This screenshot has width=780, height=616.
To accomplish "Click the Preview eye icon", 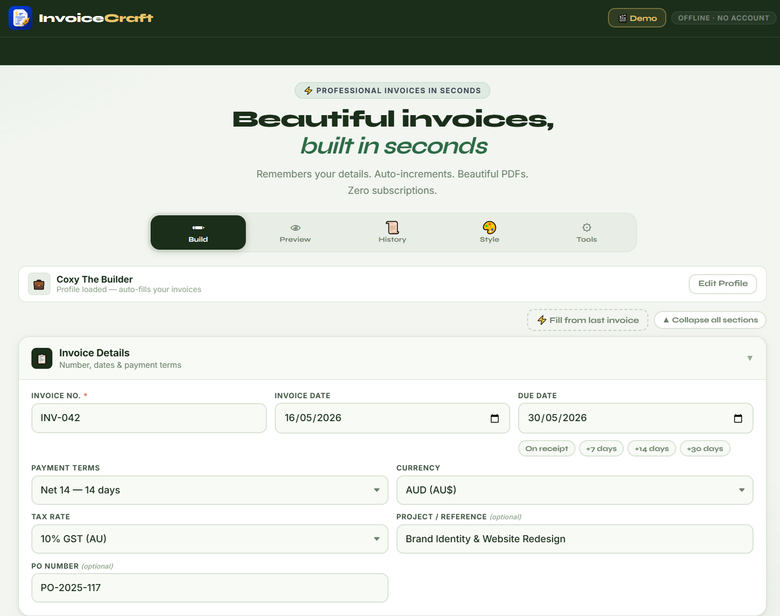I will pyautogui.click(x=295, y=228).
